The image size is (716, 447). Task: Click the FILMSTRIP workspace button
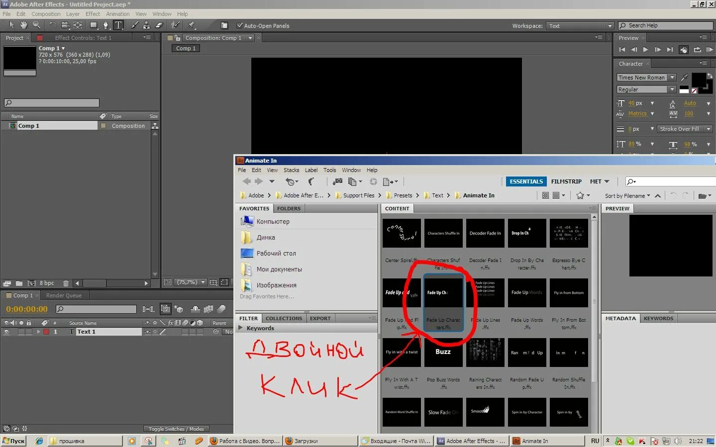click(566, 181)
